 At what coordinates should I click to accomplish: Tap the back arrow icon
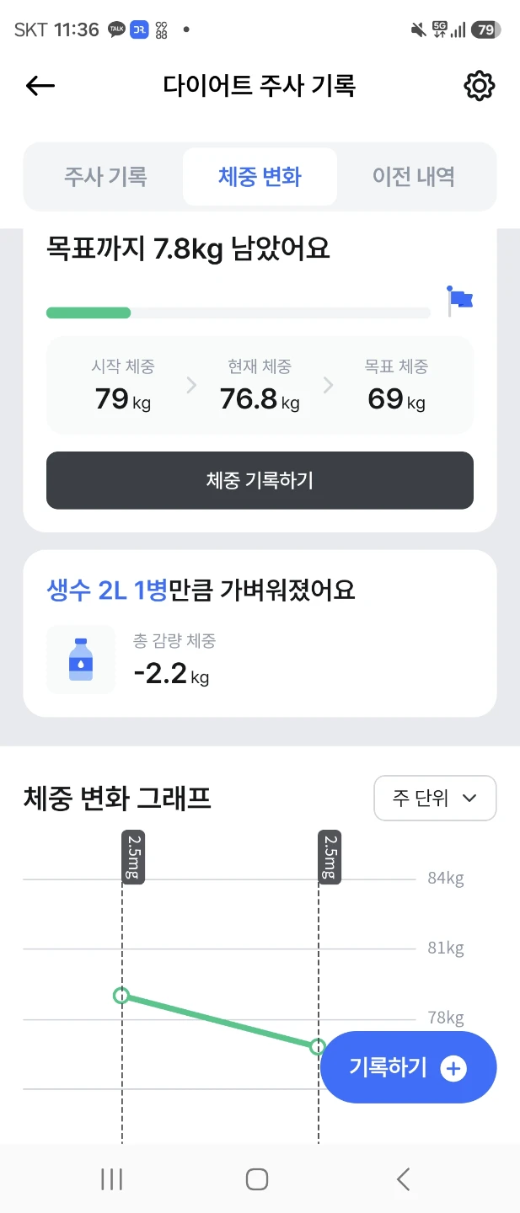pyautogui.click(x=40, y=85)
